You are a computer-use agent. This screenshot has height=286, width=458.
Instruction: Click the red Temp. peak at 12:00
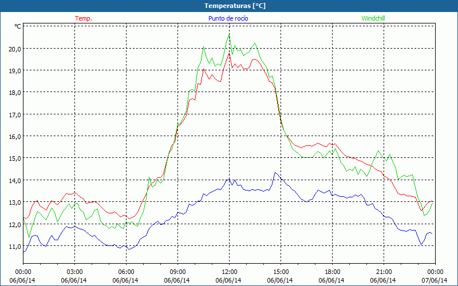coord(230,53)
